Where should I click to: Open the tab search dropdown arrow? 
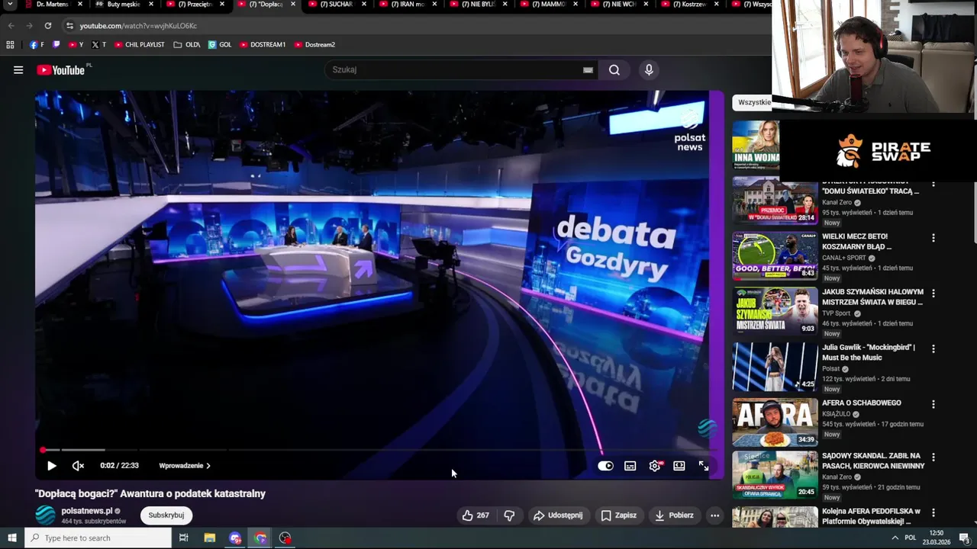(x=11, y=5)
